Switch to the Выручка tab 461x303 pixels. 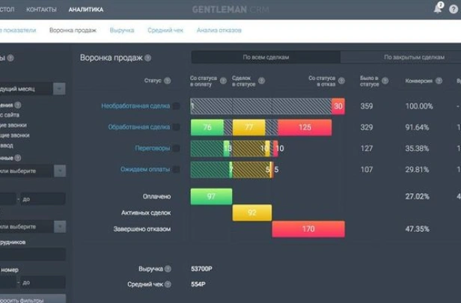pos(121,31)
